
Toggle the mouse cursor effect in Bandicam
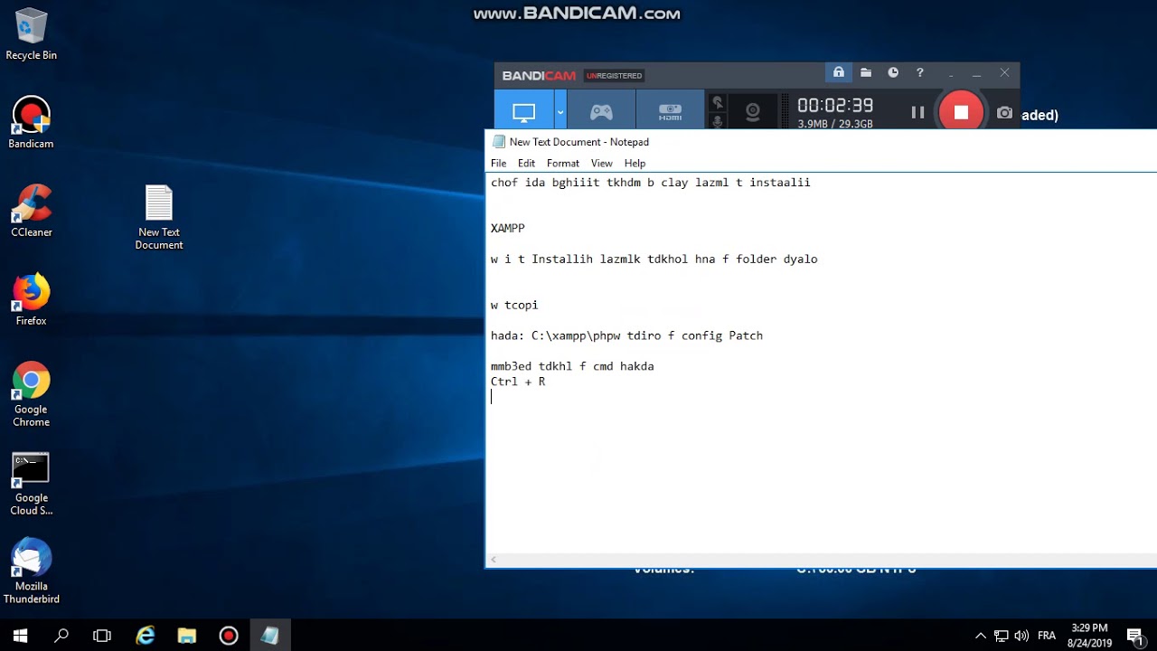click(x=718, y=103)
